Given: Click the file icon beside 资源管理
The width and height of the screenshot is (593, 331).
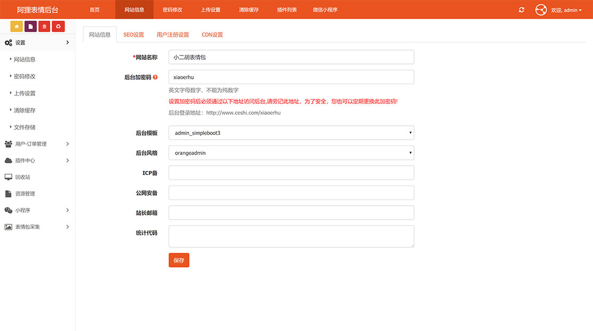Looking at the screenshot, I should click(8, 193).
